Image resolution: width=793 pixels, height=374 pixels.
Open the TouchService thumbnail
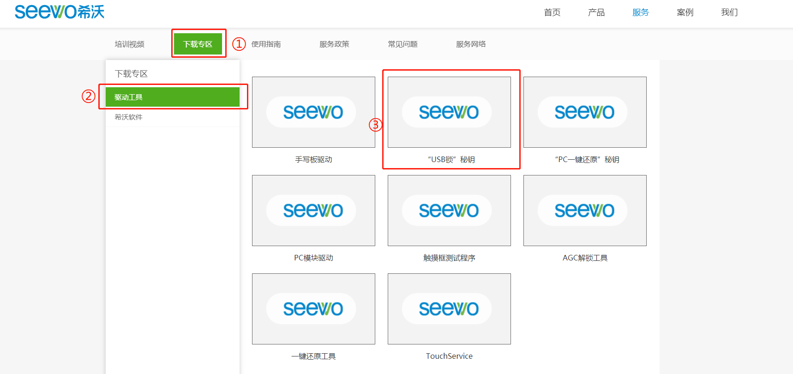click(449, 309)
